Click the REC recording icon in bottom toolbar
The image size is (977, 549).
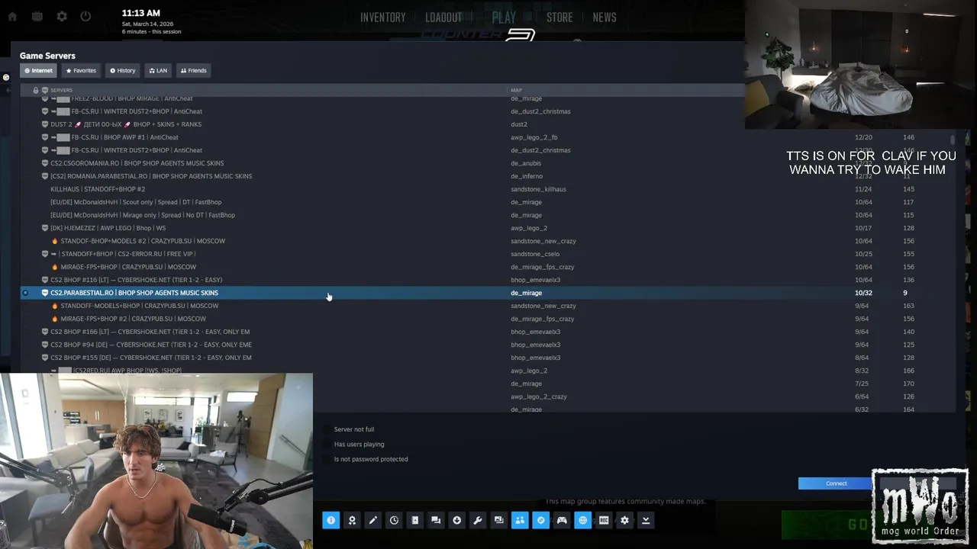pyautogui.click(x=604, y=520)
